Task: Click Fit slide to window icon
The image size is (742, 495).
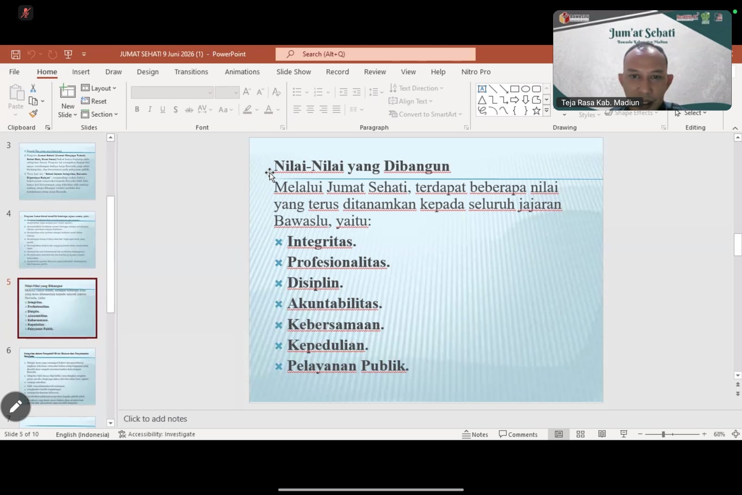Action: coord(736,434)
